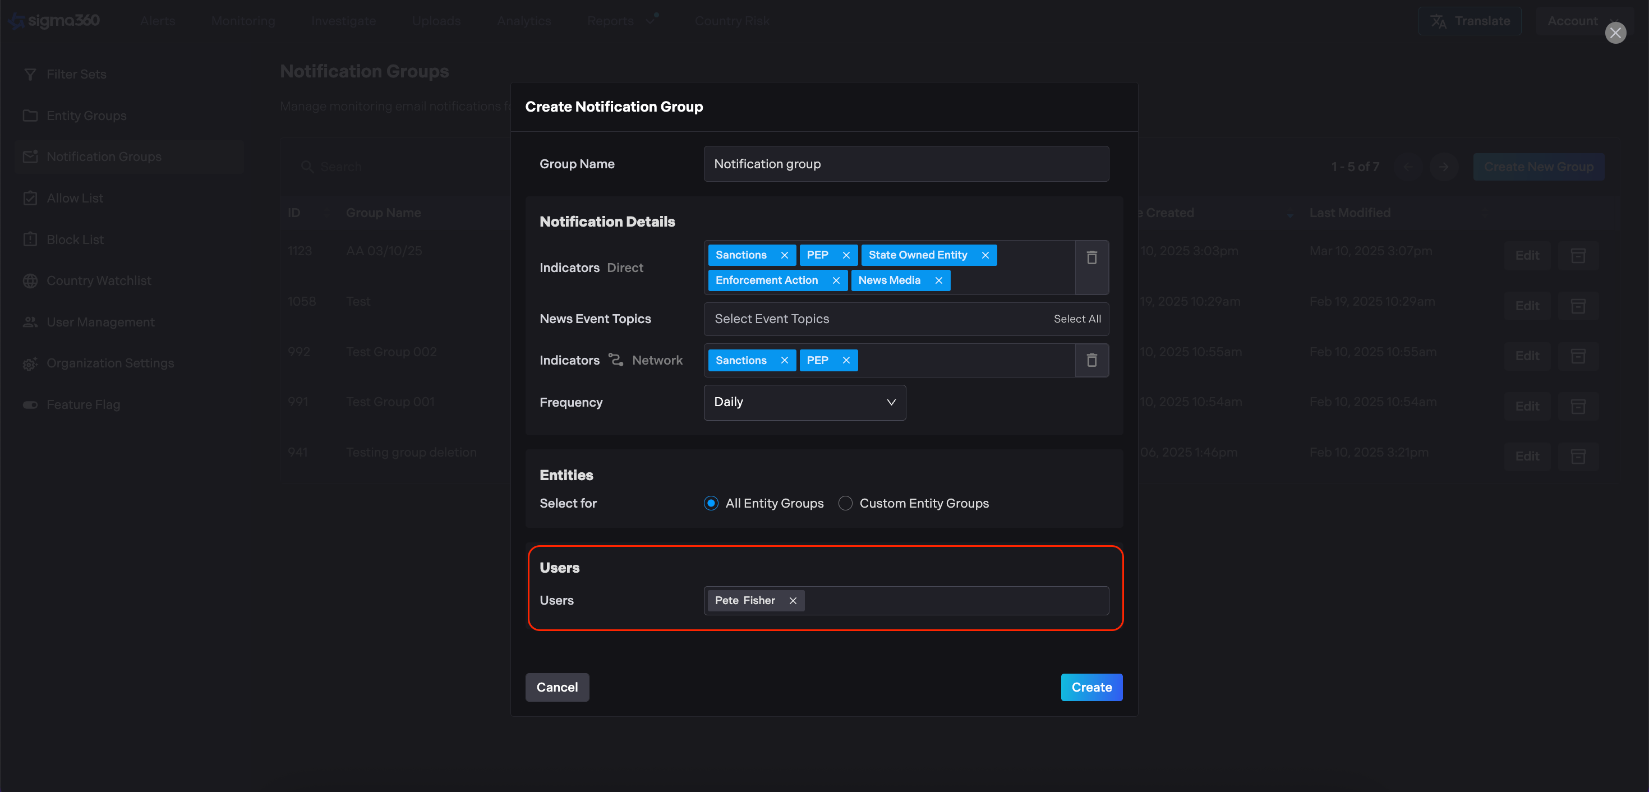Open the Translate option in header
This screenshot has height=792, width=1649.
[1470, 21]
